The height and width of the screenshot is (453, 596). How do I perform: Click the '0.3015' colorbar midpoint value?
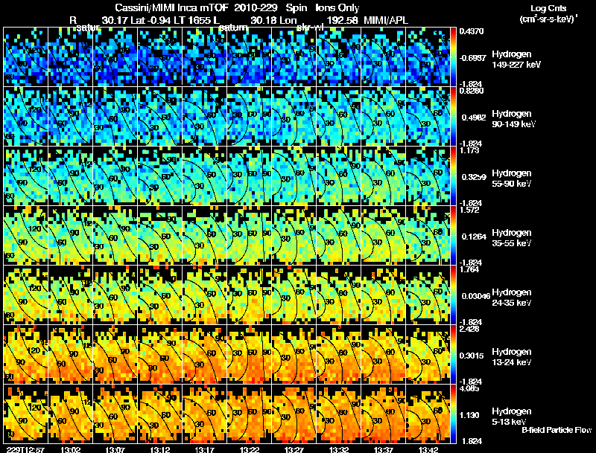(x=472, y=356)
